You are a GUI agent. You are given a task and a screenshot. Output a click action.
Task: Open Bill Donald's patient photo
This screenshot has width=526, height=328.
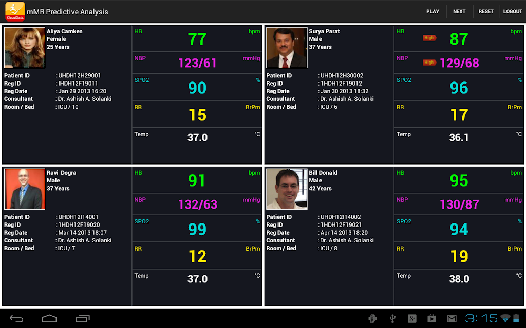[287, 189]
